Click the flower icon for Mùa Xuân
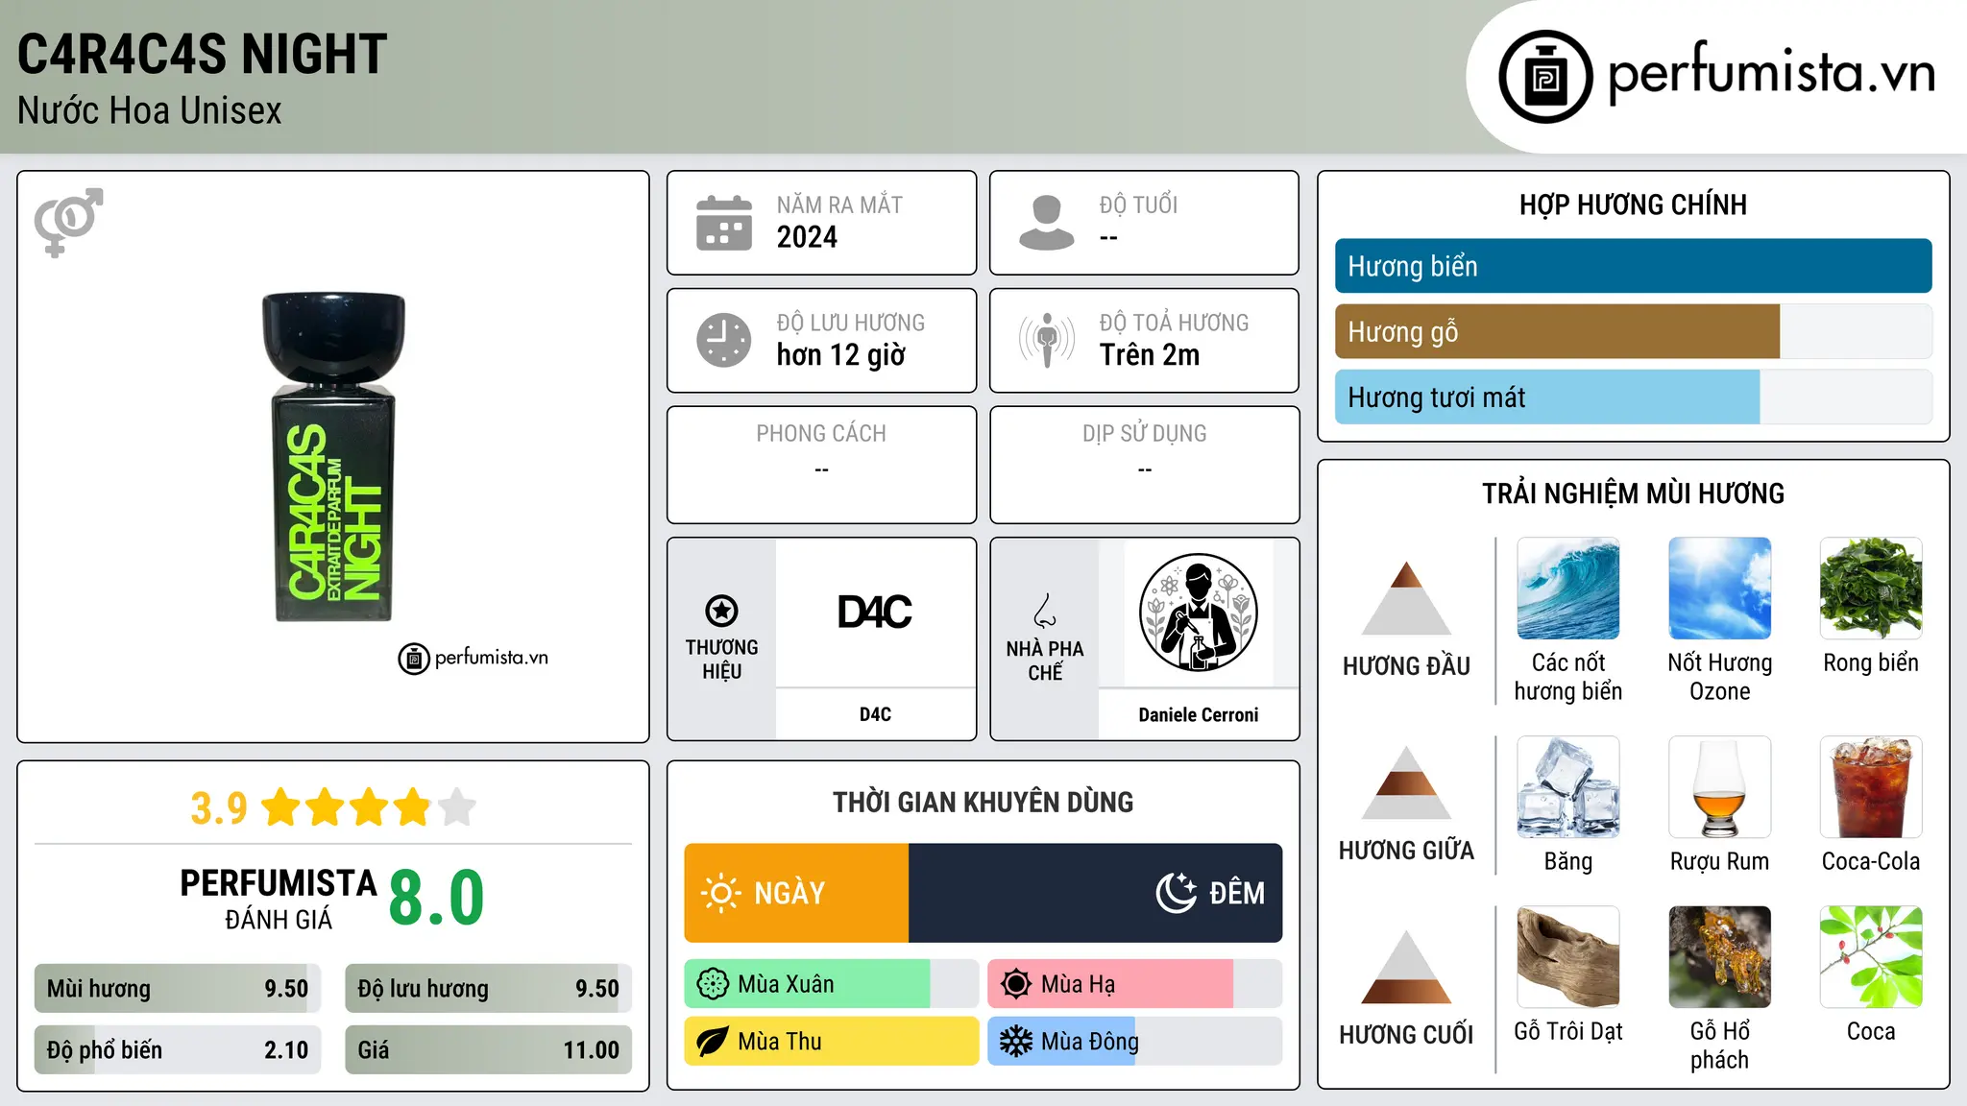Screen dimensions: 1967x1106 [713, 984]
